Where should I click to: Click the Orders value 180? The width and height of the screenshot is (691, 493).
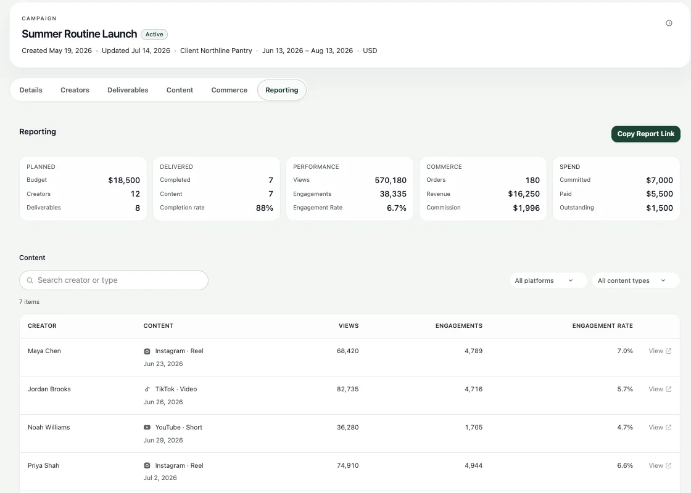click(x=532, y=180)
